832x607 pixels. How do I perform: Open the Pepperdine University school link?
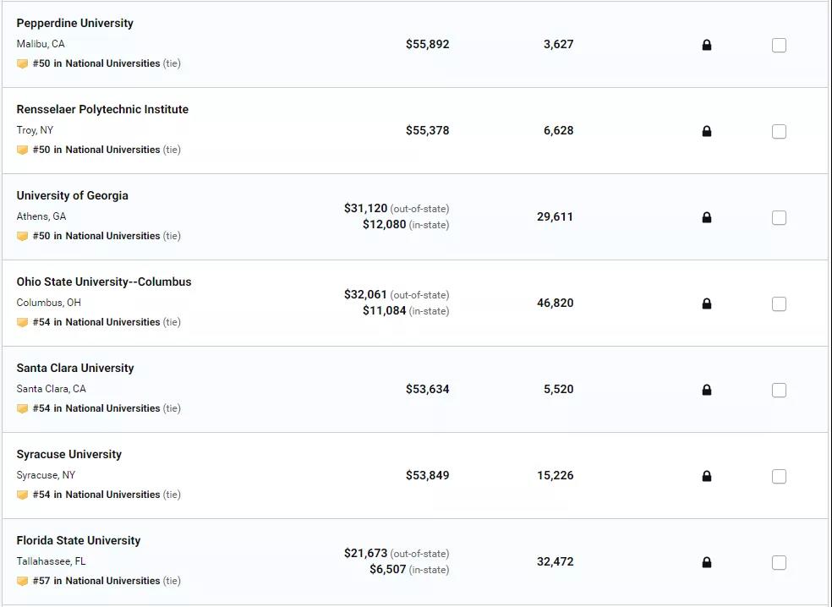(74, 24)
